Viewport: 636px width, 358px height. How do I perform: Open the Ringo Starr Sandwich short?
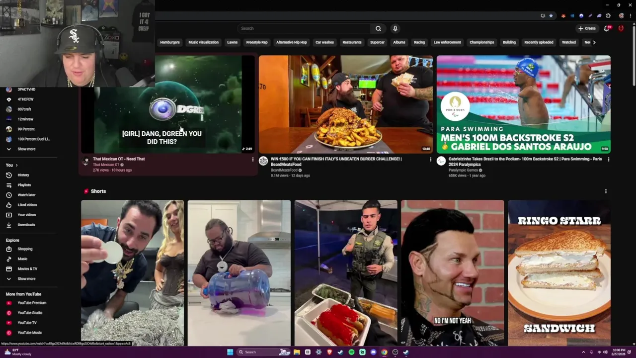pyautogui.click(x=559, y=273)
